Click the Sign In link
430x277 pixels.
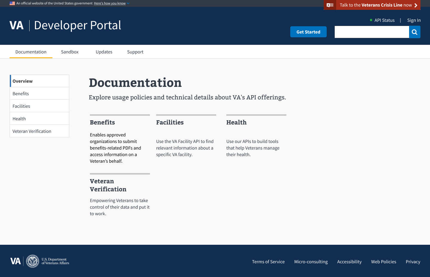coord(414,20)
